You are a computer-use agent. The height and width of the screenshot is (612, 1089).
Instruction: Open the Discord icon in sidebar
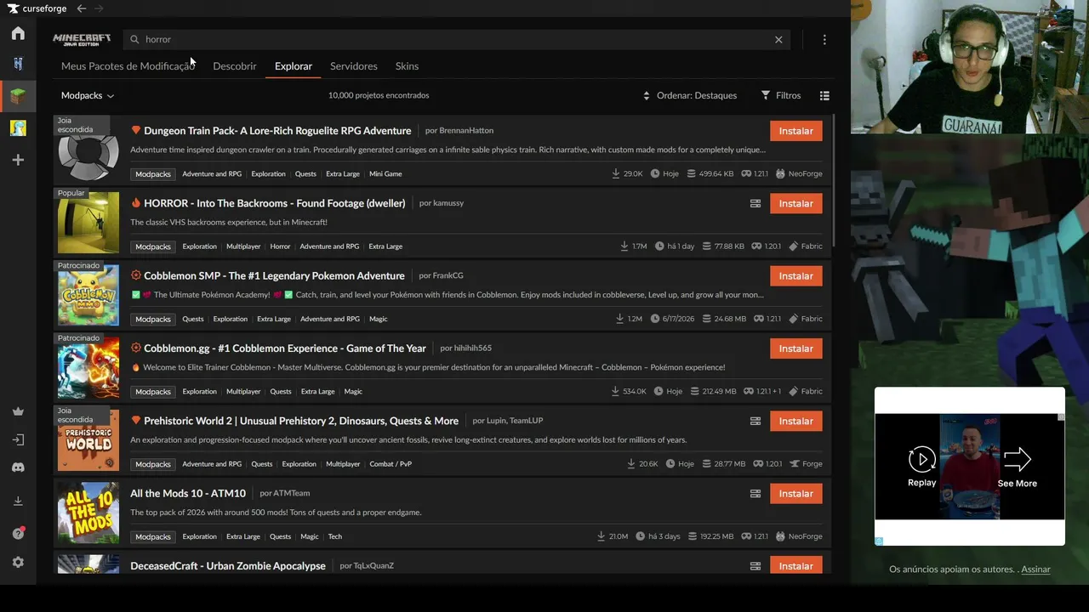tap(18, 467)
